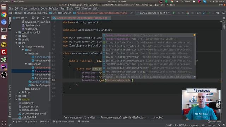
Task: Click Project panel horizontal scrollbar
Action: pos(21,119)
